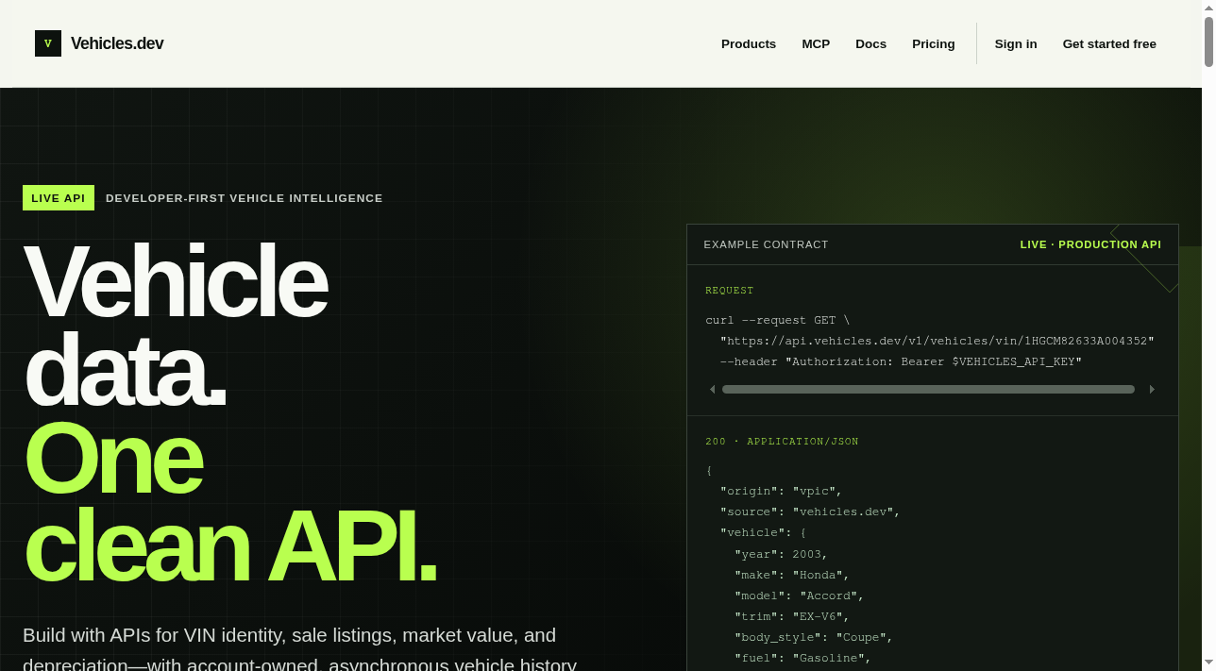1216x671 pixels.
Task: Click the One clean API. headline
Action: click(229, 502)
